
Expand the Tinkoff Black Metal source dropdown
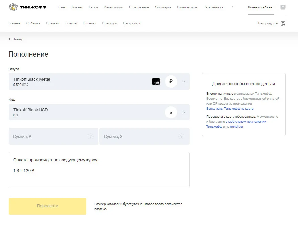pyautogui.click(x=184, y=82)
